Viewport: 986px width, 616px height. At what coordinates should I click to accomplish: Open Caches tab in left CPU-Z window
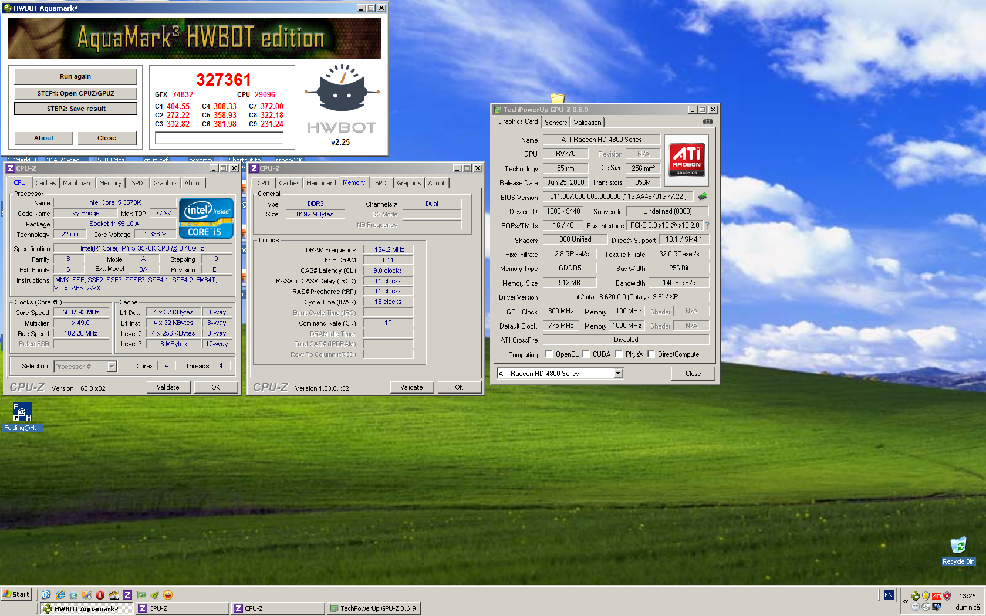[46, 183]
